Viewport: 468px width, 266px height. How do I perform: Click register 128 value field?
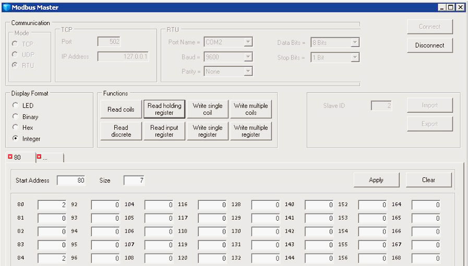266,204
